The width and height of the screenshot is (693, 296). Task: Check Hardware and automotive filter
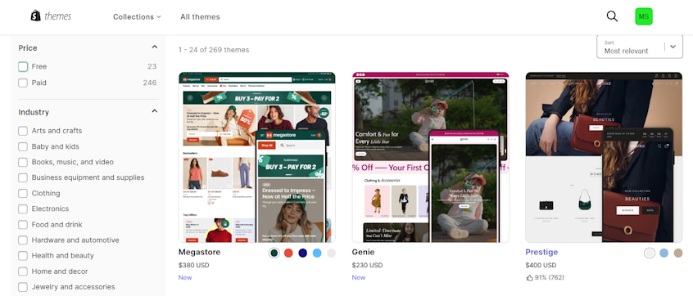[23, 240]
